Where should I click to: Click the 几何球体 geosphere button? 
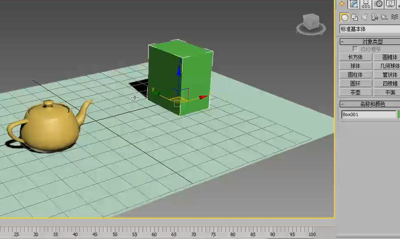(x=387, y=66)
